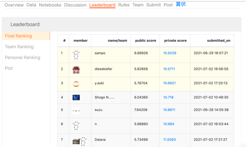The width and height of the screenshot is (246, 147).
Task: Show Personal Ranking
Action: [x=22, y=58]
